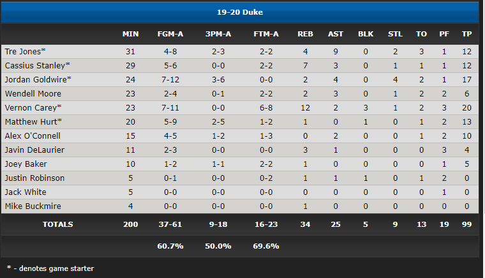Click the FTM-A column header
This screenshot has width=485, height=278.
pos(266,34)
